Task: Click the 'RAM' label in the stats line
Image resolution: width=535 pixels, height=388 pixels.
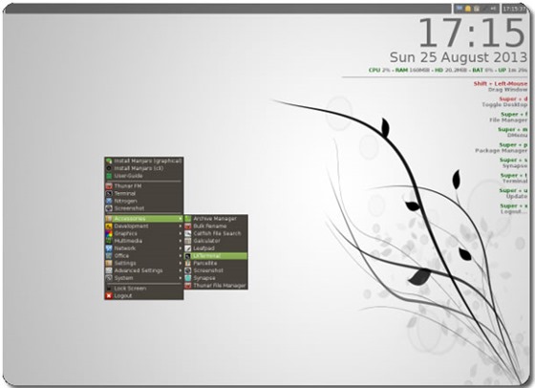Action: click(x=401, y=70)
